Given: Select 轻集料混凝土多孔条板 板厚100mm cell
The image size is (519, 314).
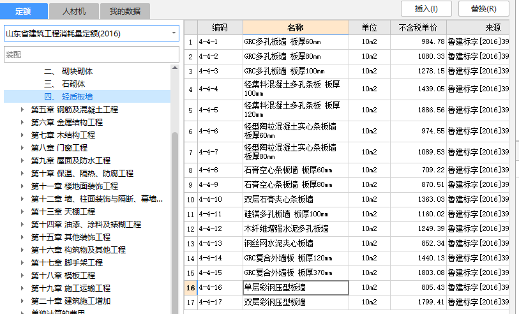Looking at the screenshot, I should (296, 89).
